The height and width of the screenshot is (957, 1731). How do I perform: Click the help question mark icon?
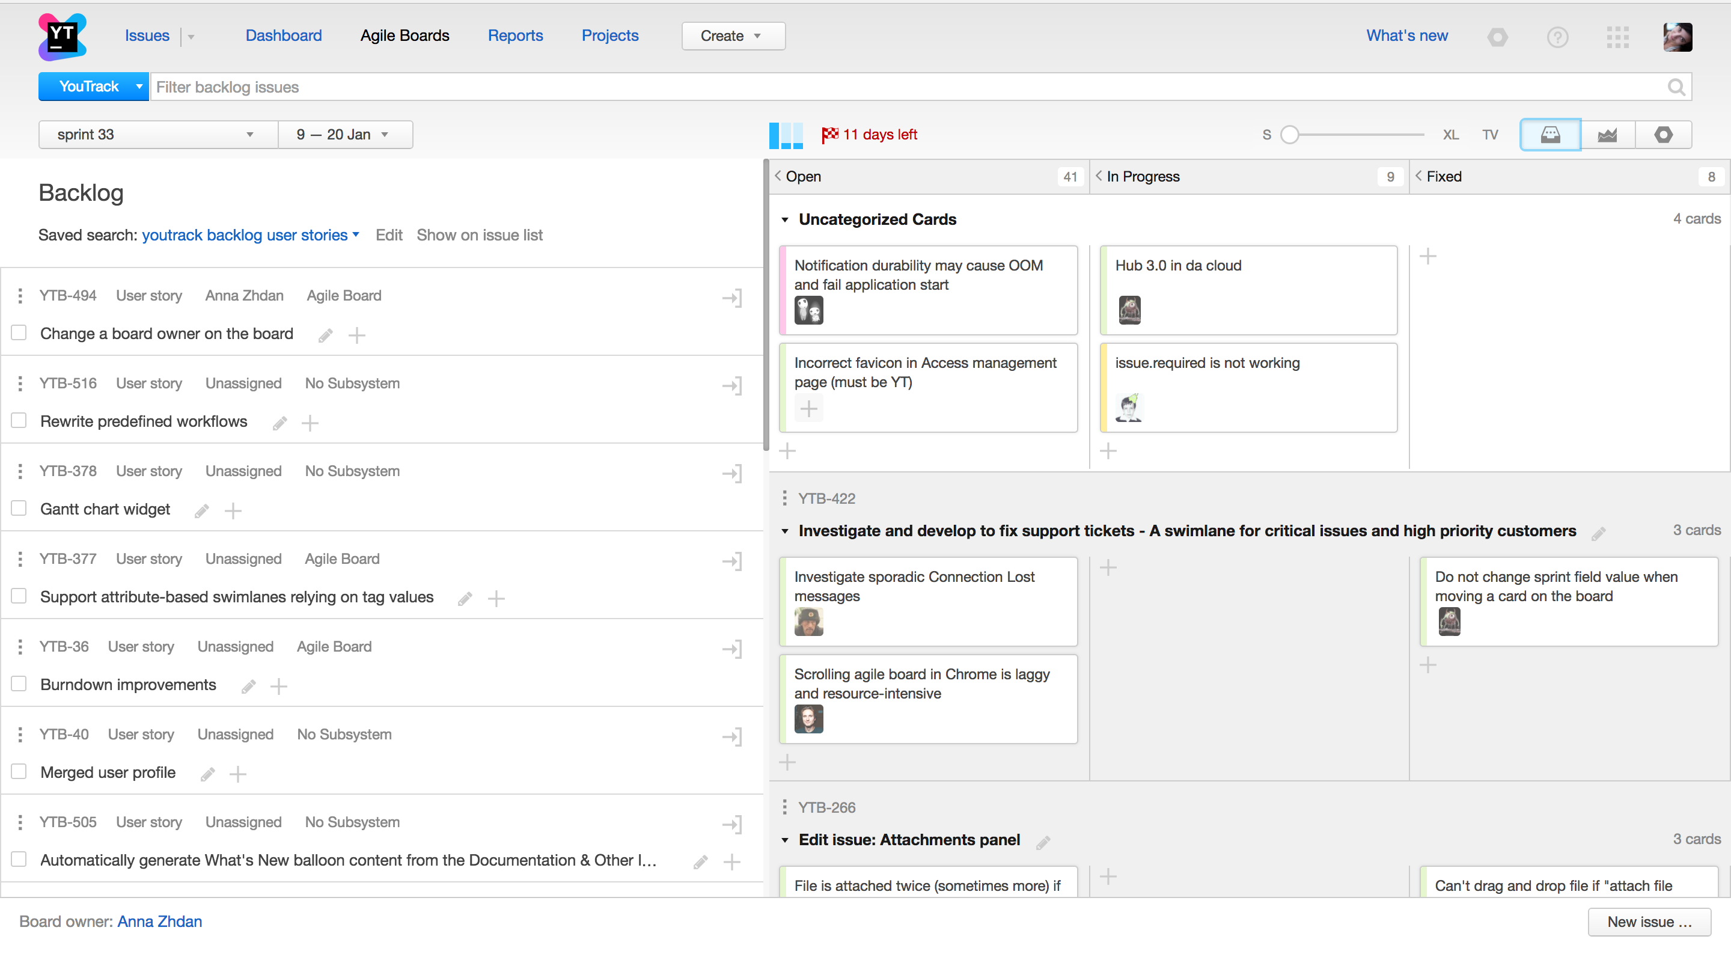(x=1557, y=37)
